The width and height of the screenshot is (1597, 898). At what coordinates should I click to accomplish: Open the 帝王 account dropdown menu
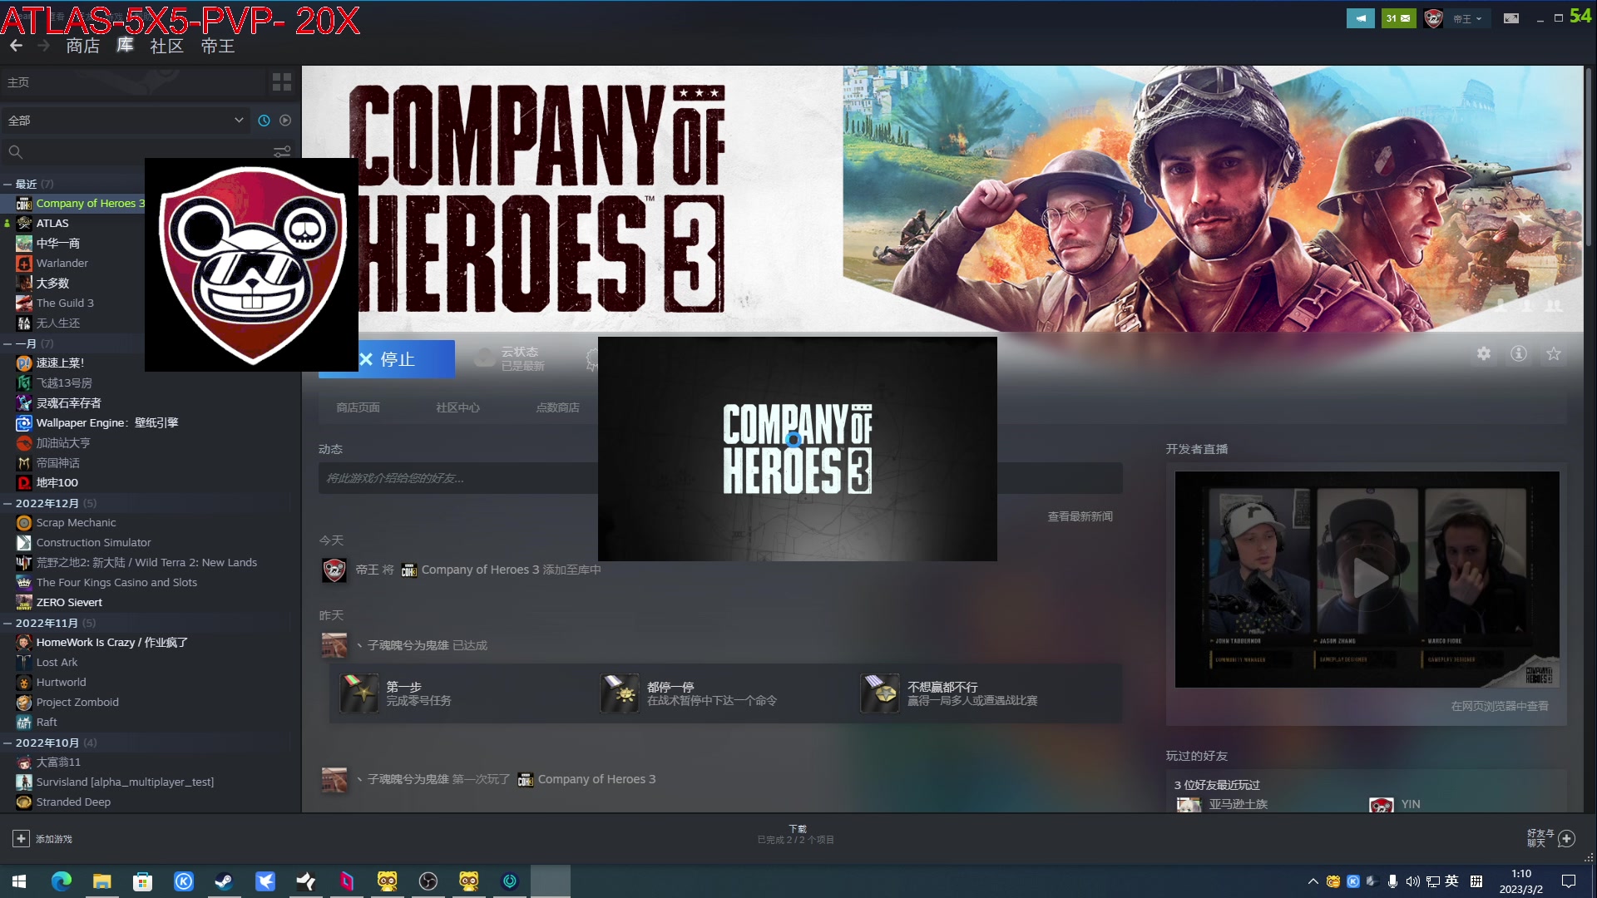(1467, 18)
